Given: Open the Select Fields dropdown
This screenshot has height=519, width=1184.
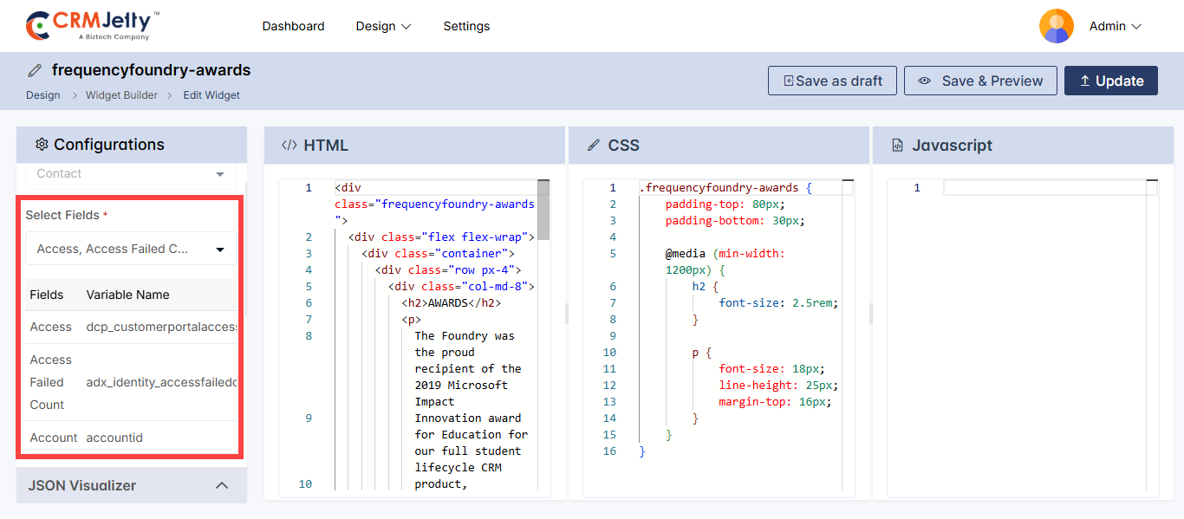Looking at the screenshot, I should [x=130, y=249].
